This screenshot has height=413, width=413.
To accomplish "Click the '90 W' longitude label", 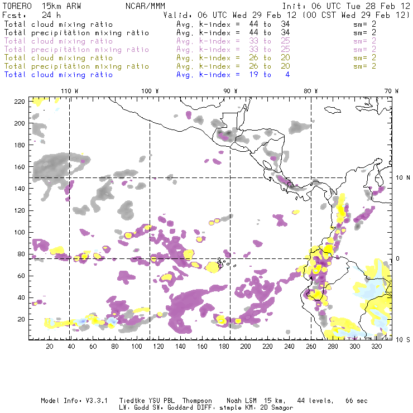I will [x=230, y=91].
